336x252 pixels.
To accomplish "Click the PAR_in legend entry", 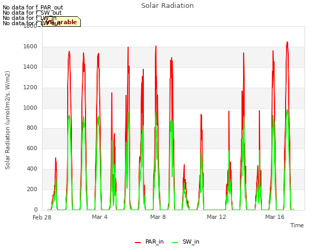I will 149,241.
